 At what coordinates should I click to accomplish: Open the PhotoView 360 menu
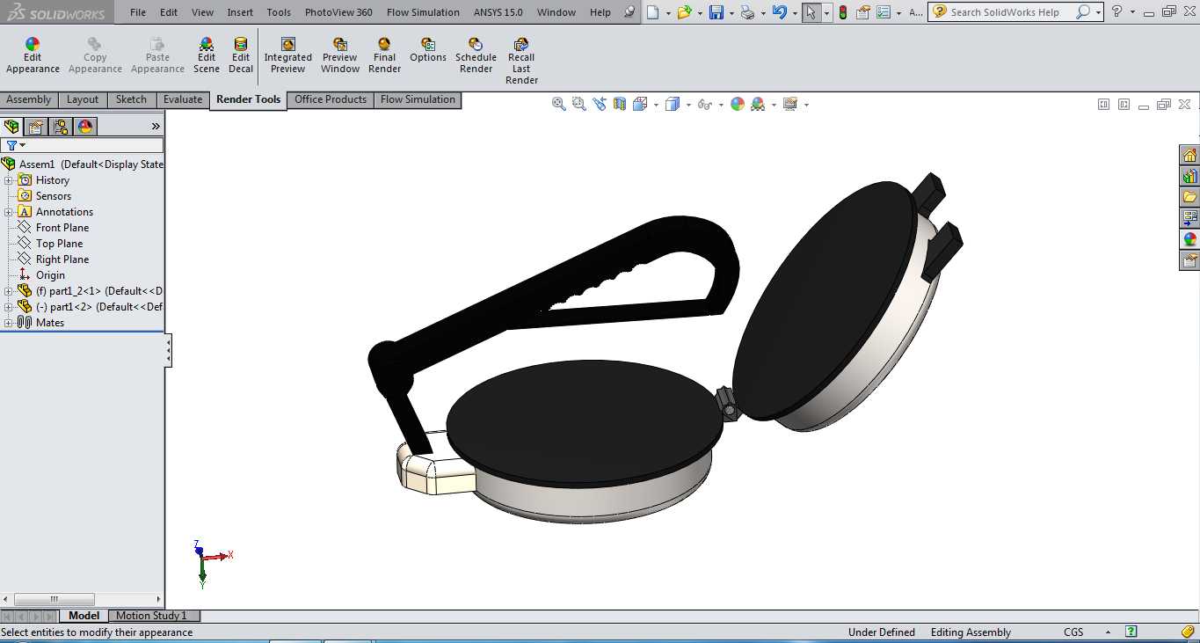338,12
